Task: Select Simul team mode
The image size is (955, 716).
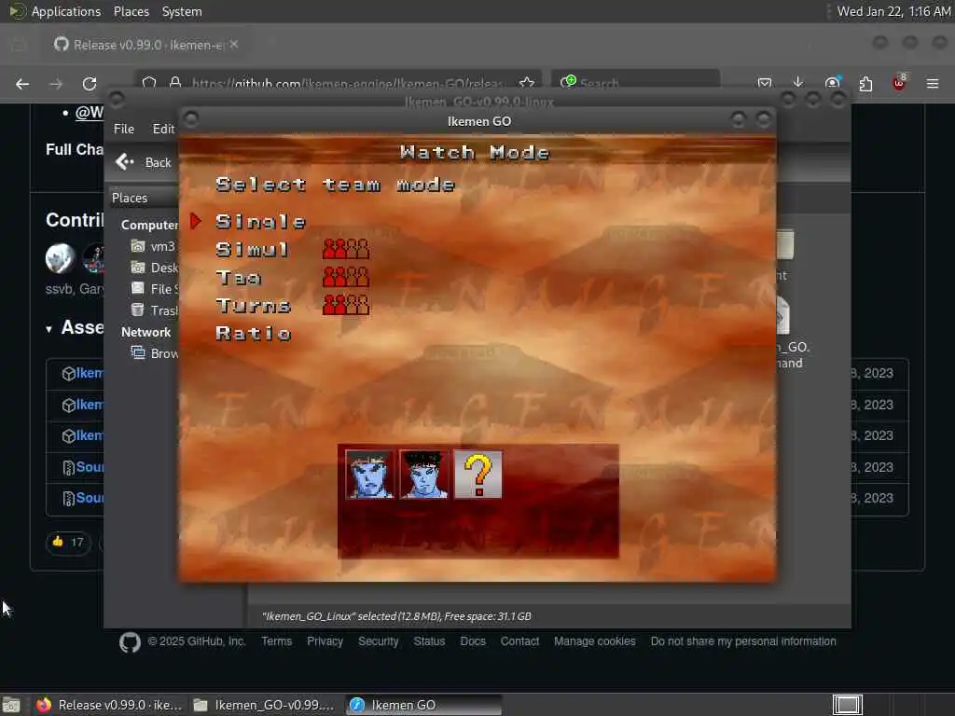Action: (252, 250)
